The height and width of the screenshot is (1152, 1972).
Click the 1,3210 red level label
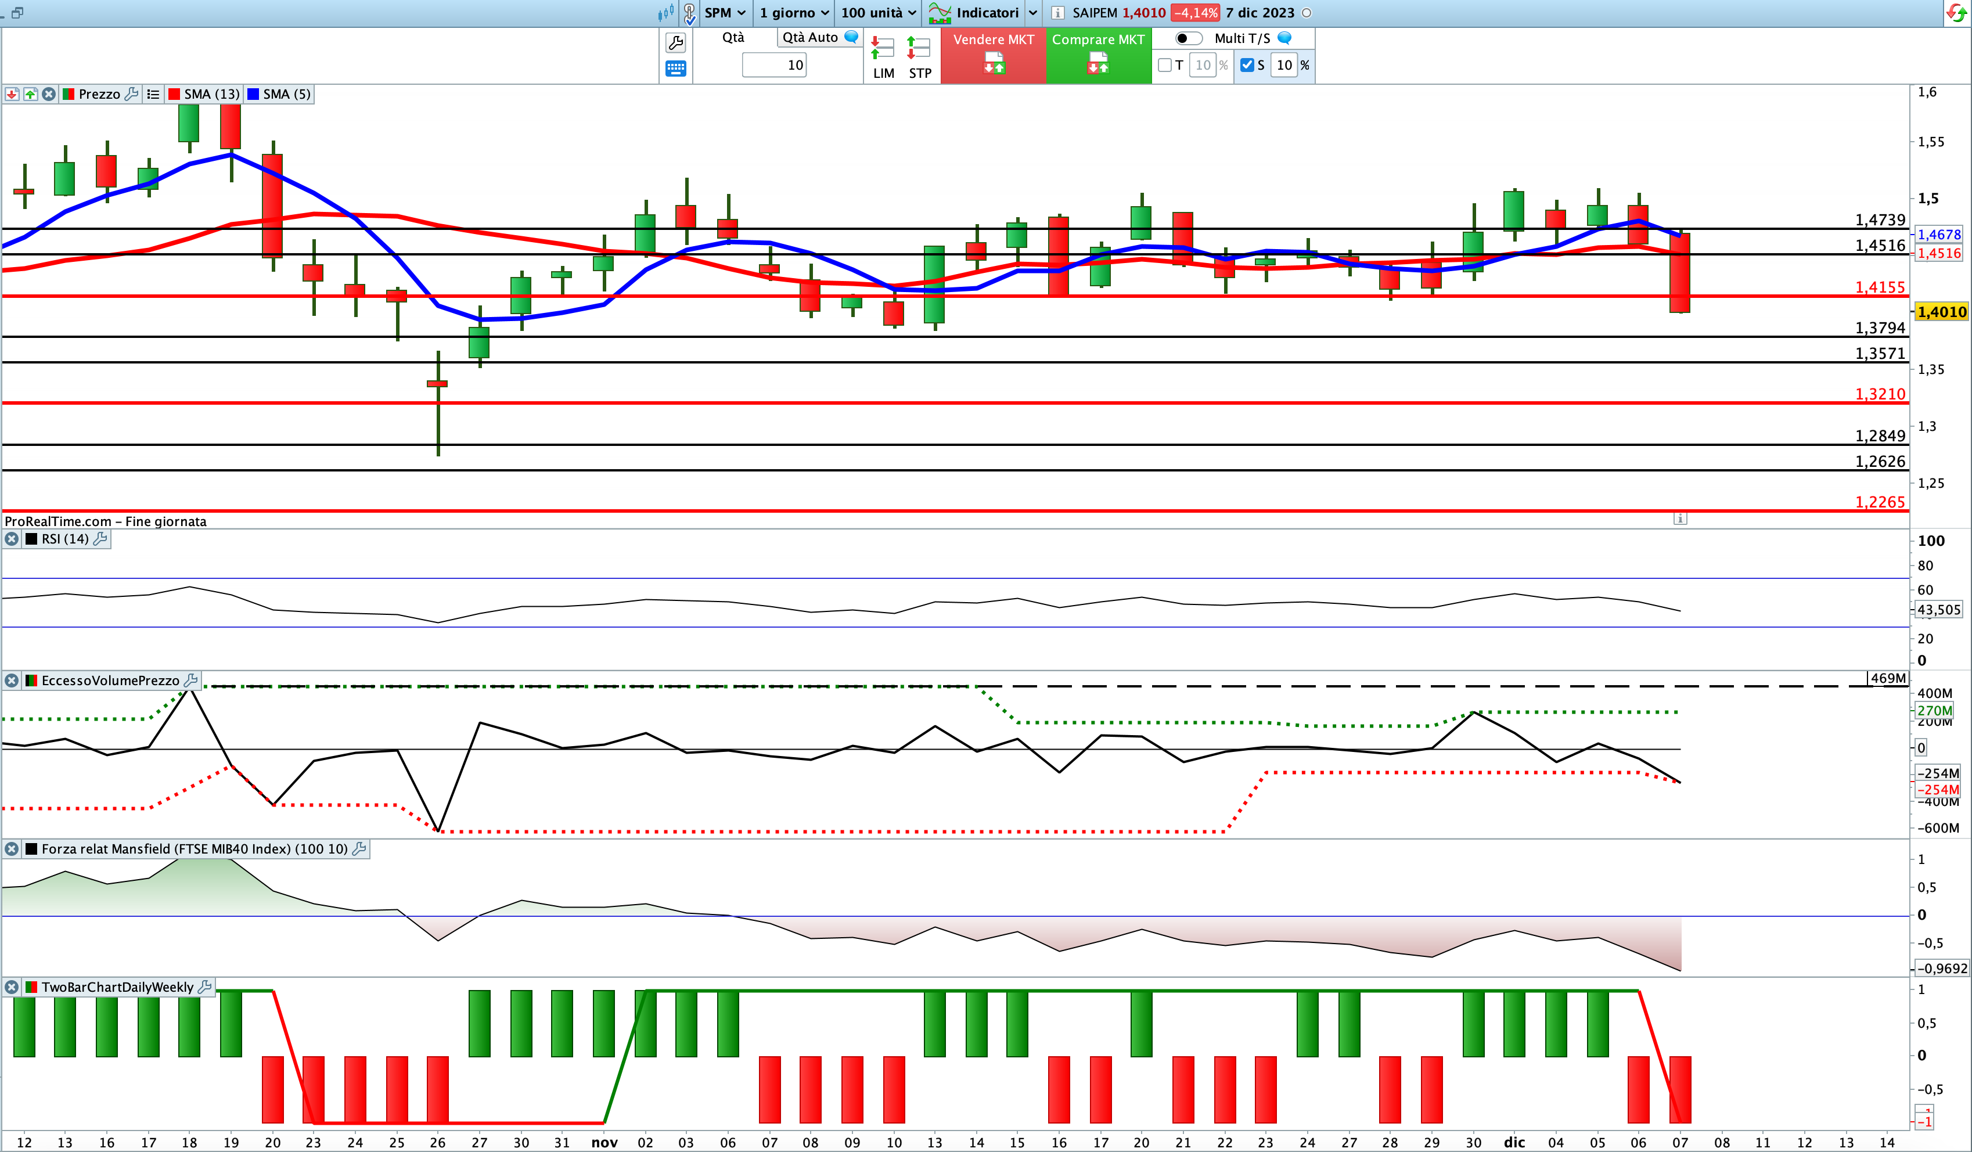(1880, 394)
